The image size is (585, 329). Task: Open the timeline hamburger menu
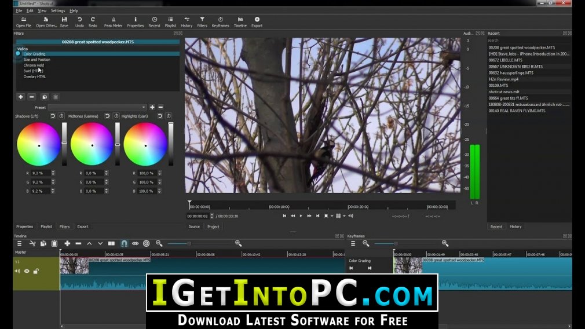(19, 244)
